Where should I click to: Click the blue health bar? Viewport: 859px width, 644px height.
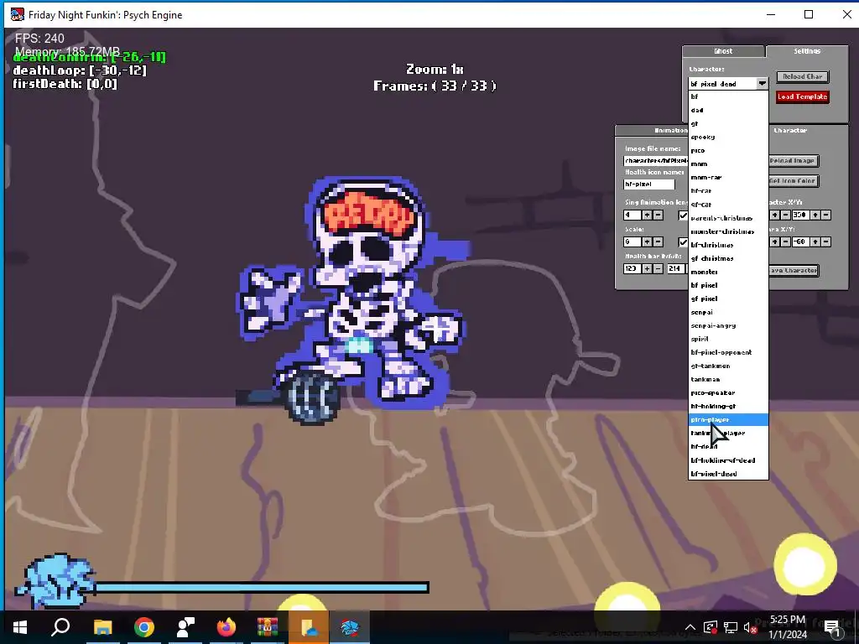pyautogui.click(x=262, y=588)
